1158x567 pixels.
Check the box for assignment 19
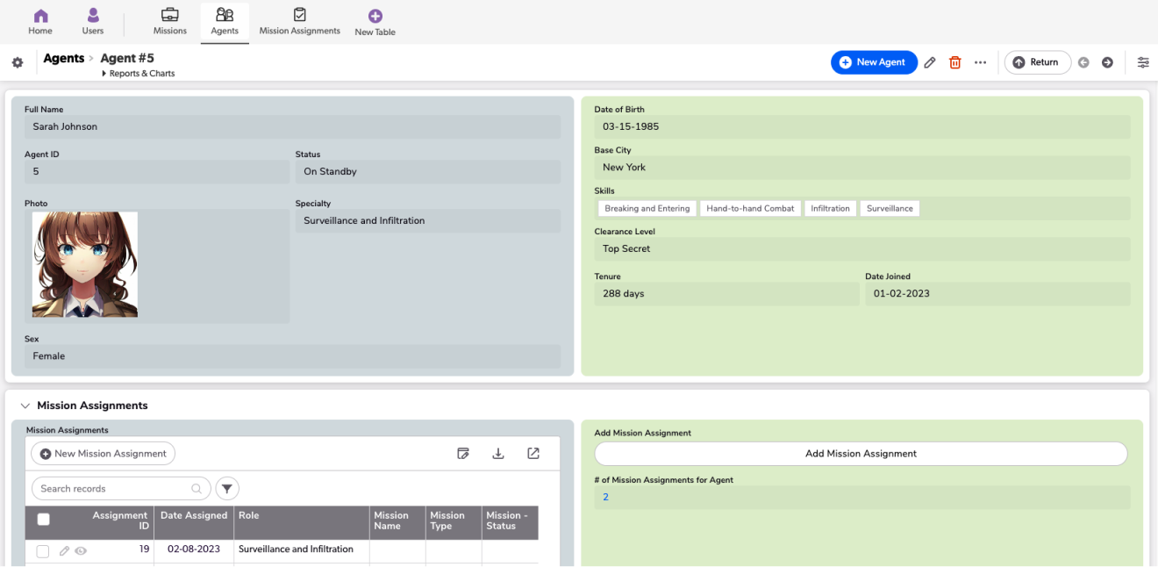coord(43,551)
